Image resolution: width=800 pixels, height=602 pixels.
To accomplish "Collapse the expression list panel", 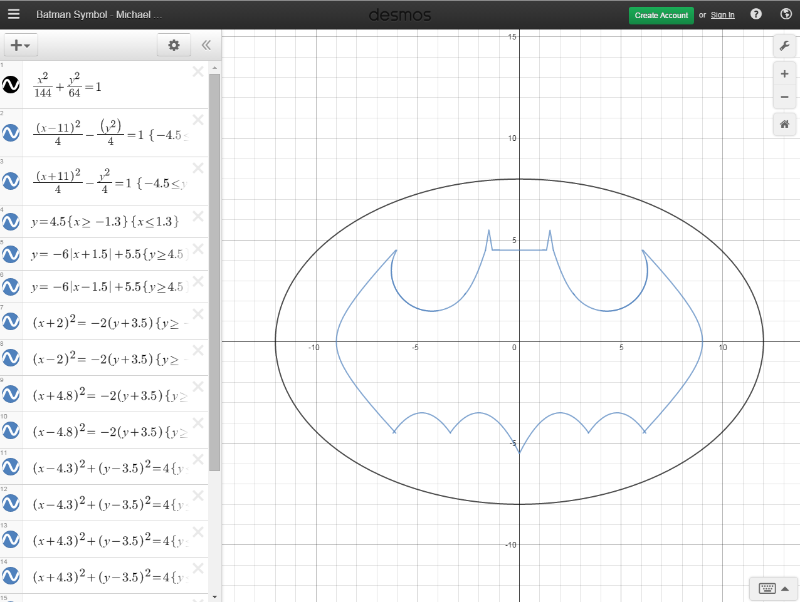I will click(x=206, y=45).
